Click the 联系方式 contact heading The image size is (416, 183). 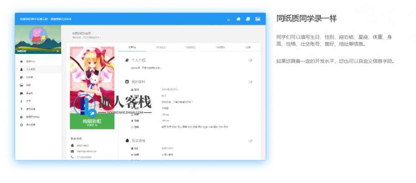[x=77, y=138]
